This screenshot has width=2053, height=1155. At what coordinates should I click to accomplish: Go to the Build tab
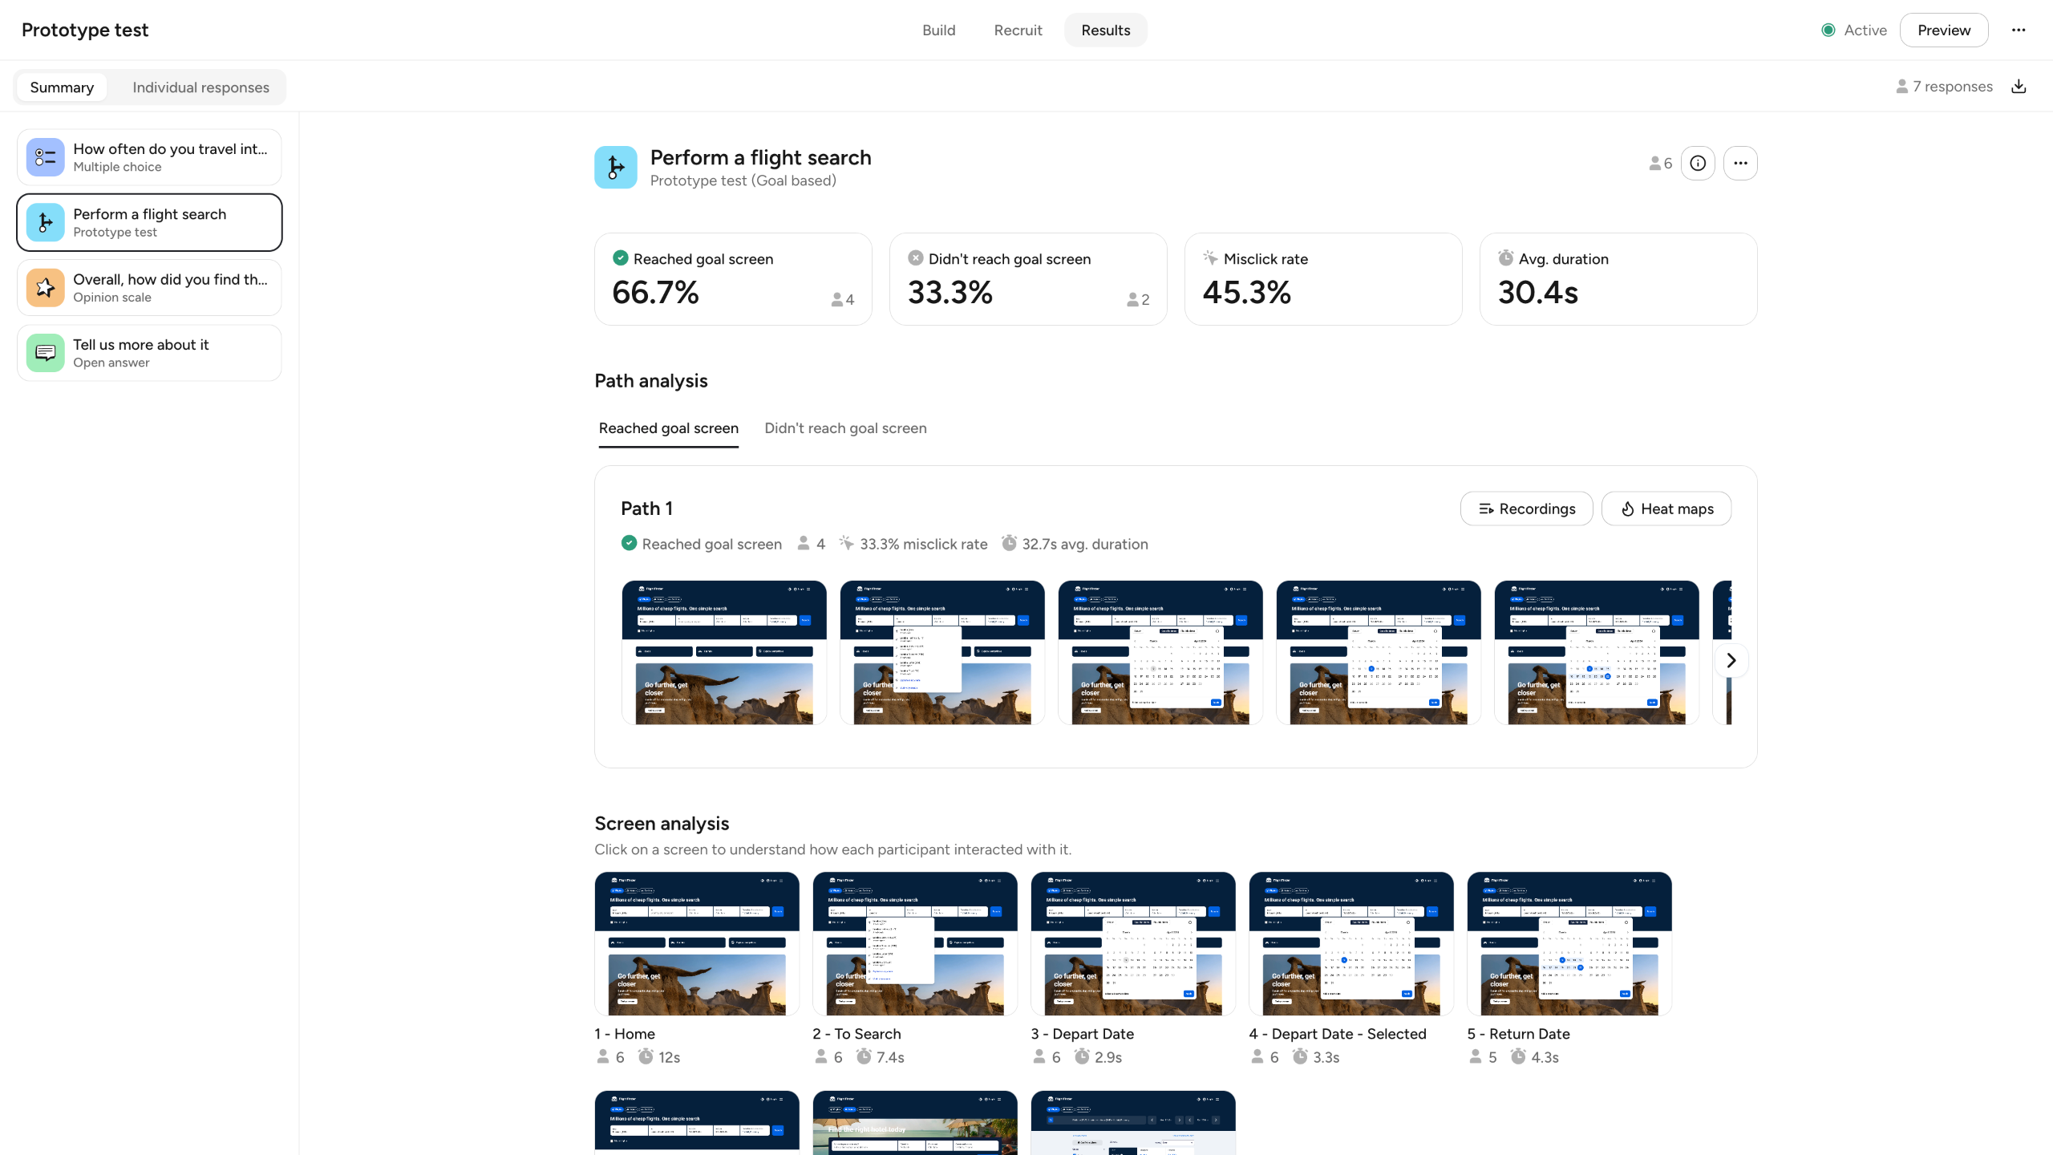pos(938,30)
